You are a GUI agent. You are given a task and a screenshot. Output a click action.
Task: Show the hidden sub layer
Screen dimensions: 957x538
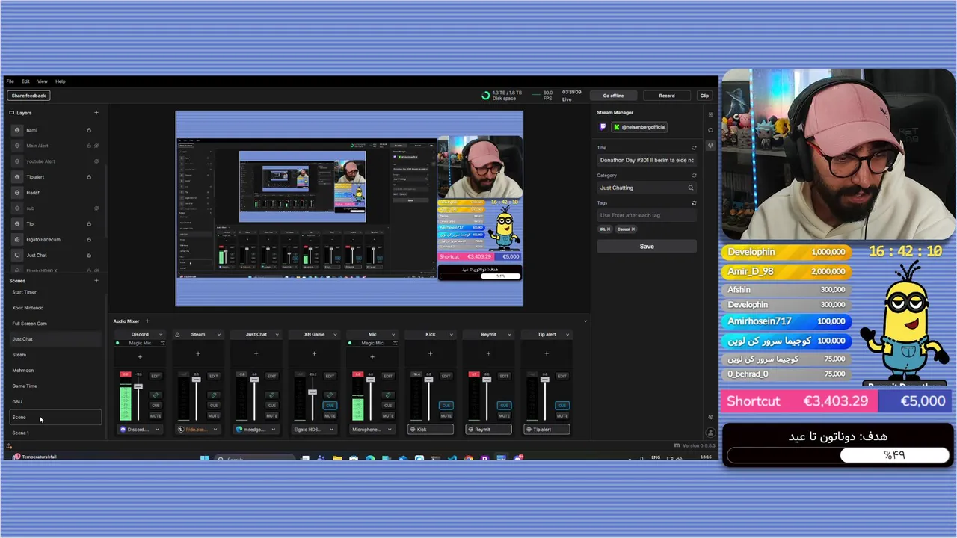96,208
